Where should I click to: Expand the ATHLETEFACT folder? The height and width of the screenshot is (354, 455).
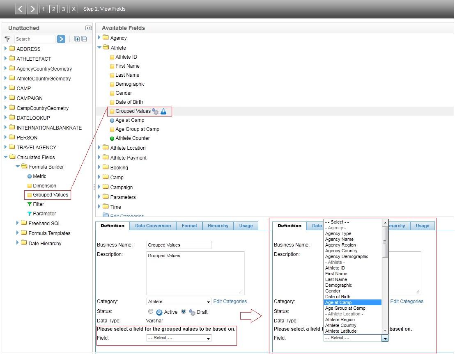click(5, 59)
